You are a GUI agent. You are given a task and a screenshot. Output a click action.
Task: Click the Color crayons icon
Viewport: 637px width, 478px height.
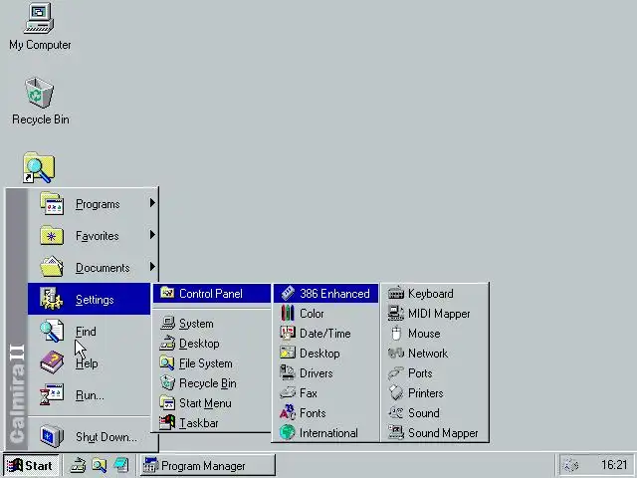coord(288,313)
